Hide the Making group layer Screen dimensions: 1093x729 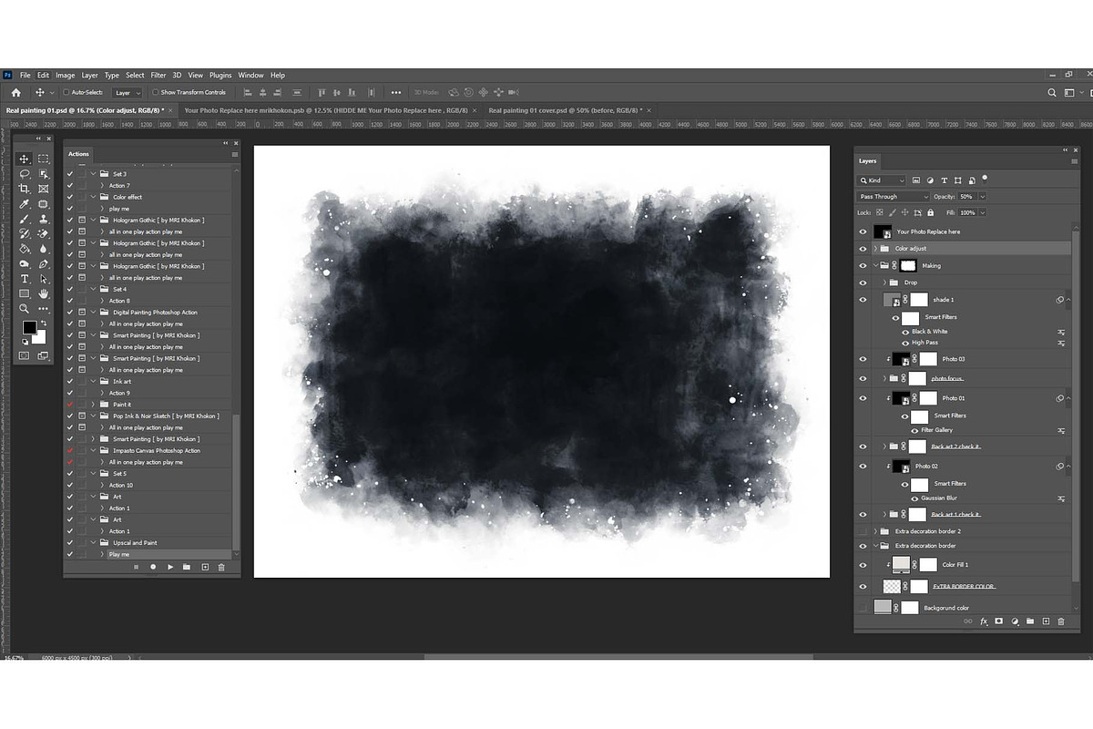click(x=863, y=266)
